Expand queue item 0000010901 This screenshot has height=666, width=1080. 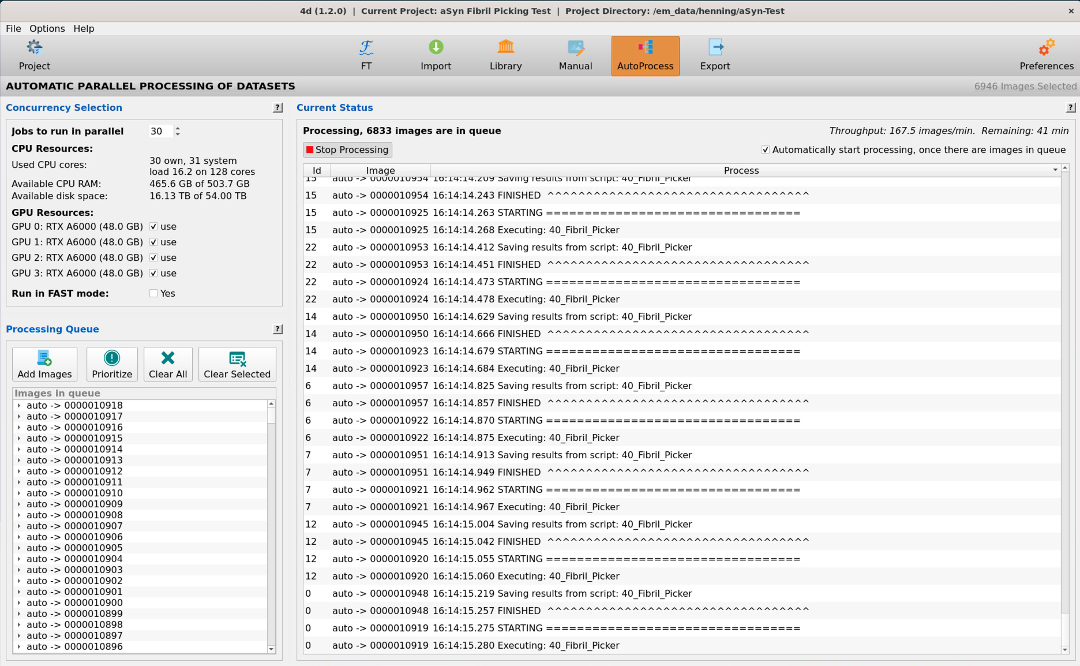19,592
